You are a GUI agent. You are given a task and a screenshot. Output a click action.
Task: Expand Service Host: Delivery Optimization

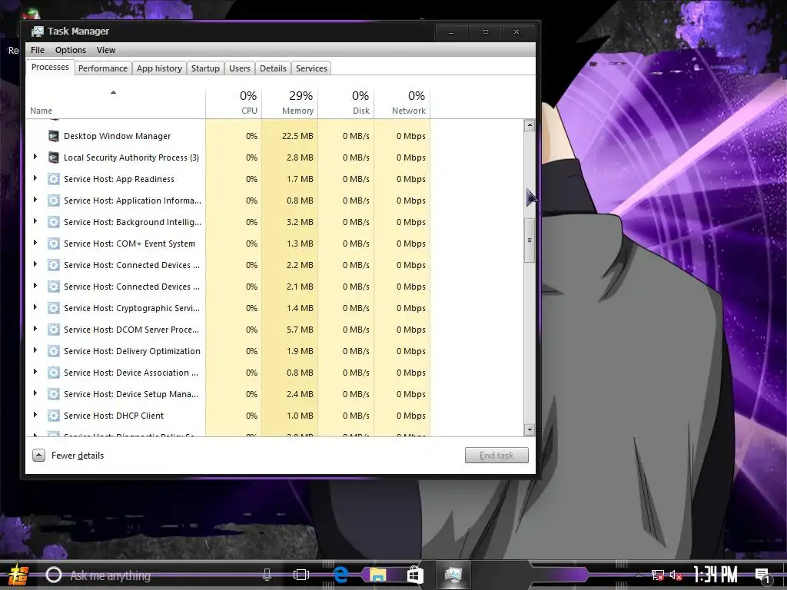tap(35, 350)
